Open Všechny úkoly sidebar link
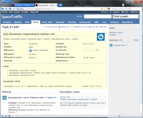The width and height of the screenshot is (143, 118). [x=116, y=32]
